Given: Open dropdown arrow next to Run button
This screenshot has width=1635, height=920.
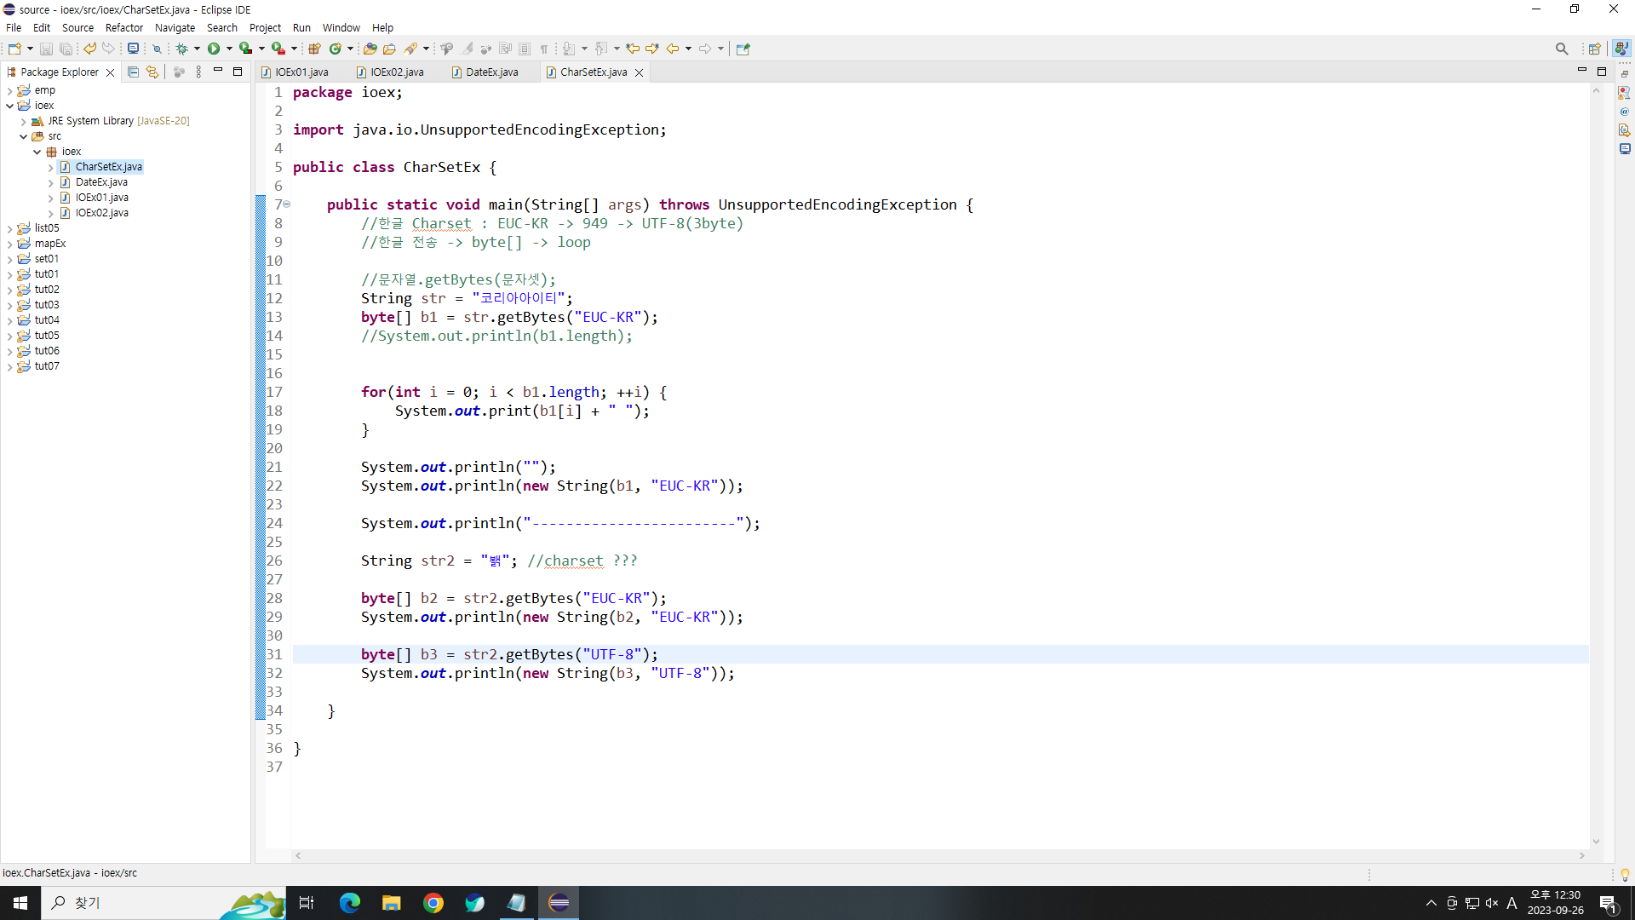Looking at the screenshot, I should coord(229,49).
